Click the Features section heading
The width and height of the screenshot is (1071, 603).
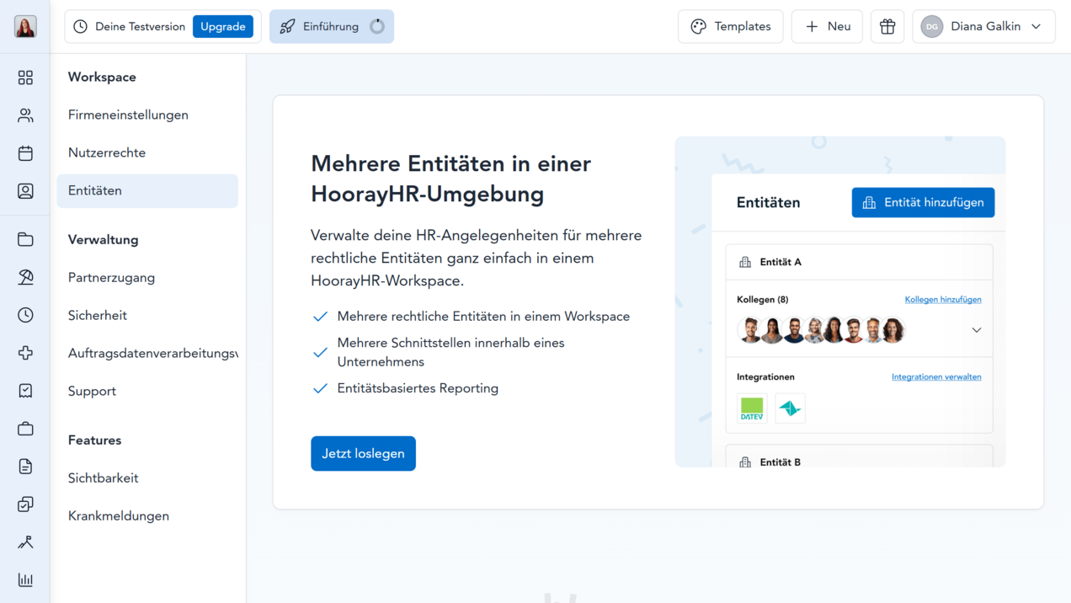(x=94, y=440)
